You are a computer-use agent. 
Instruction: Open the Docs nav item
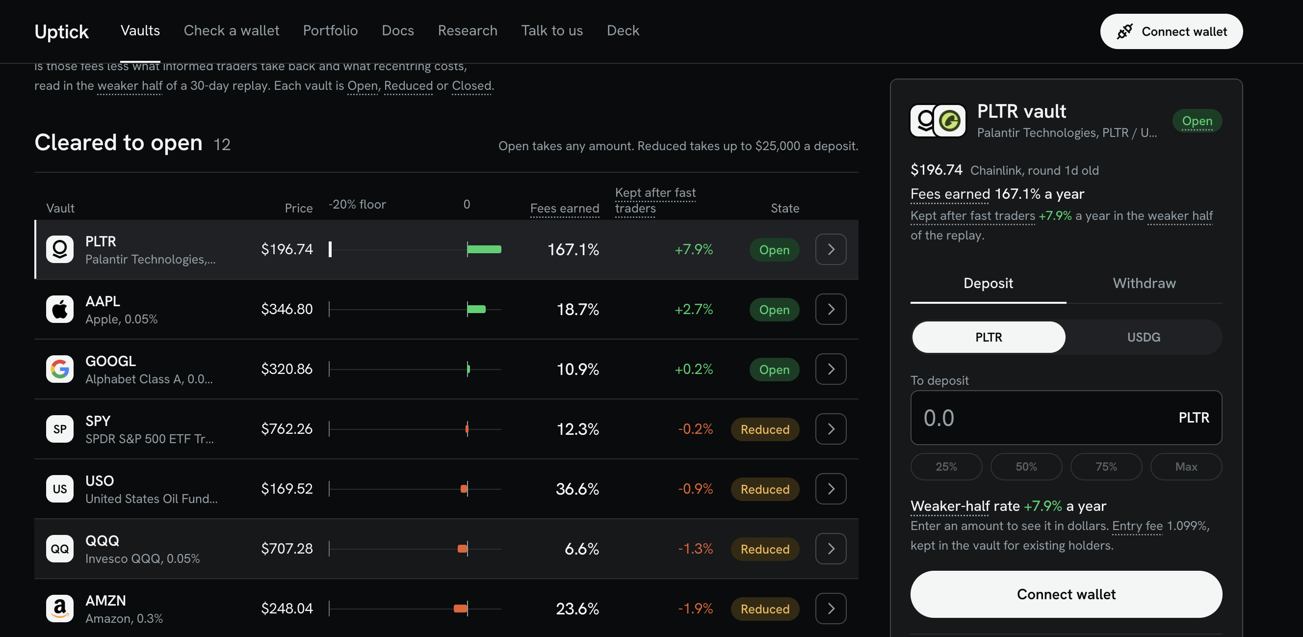coord(397,30)
